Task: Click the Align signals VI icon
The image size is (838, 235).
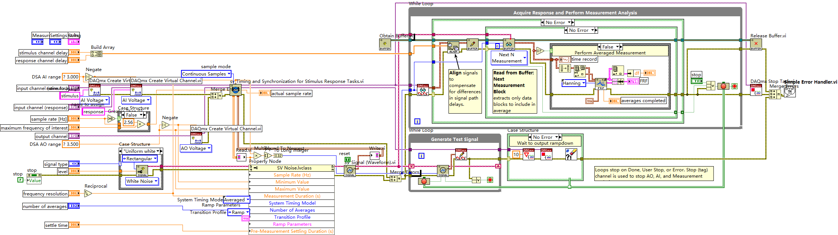Action: [453, 47]
